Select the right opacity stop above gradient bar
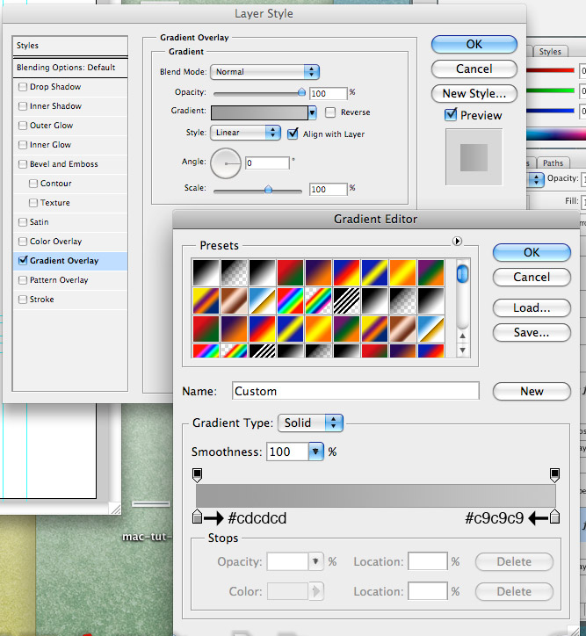Viewport: 586px width, 636px height. [x=554, y=474]
